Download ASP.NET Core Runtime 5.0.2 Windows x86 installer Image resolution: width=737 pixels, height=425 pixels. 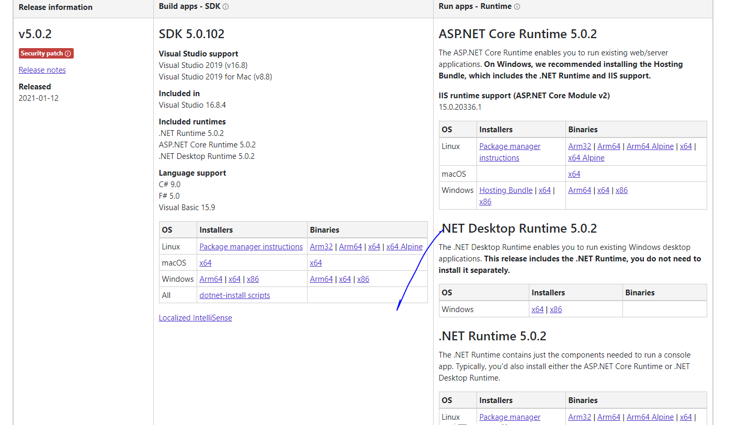click(485, 202)
